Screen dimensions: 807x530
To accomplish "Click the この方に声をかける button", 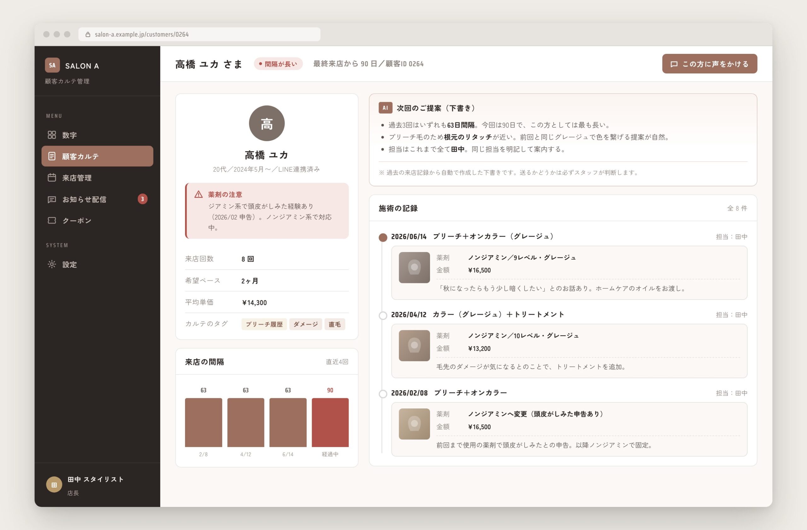I will (x=709, y=64).
